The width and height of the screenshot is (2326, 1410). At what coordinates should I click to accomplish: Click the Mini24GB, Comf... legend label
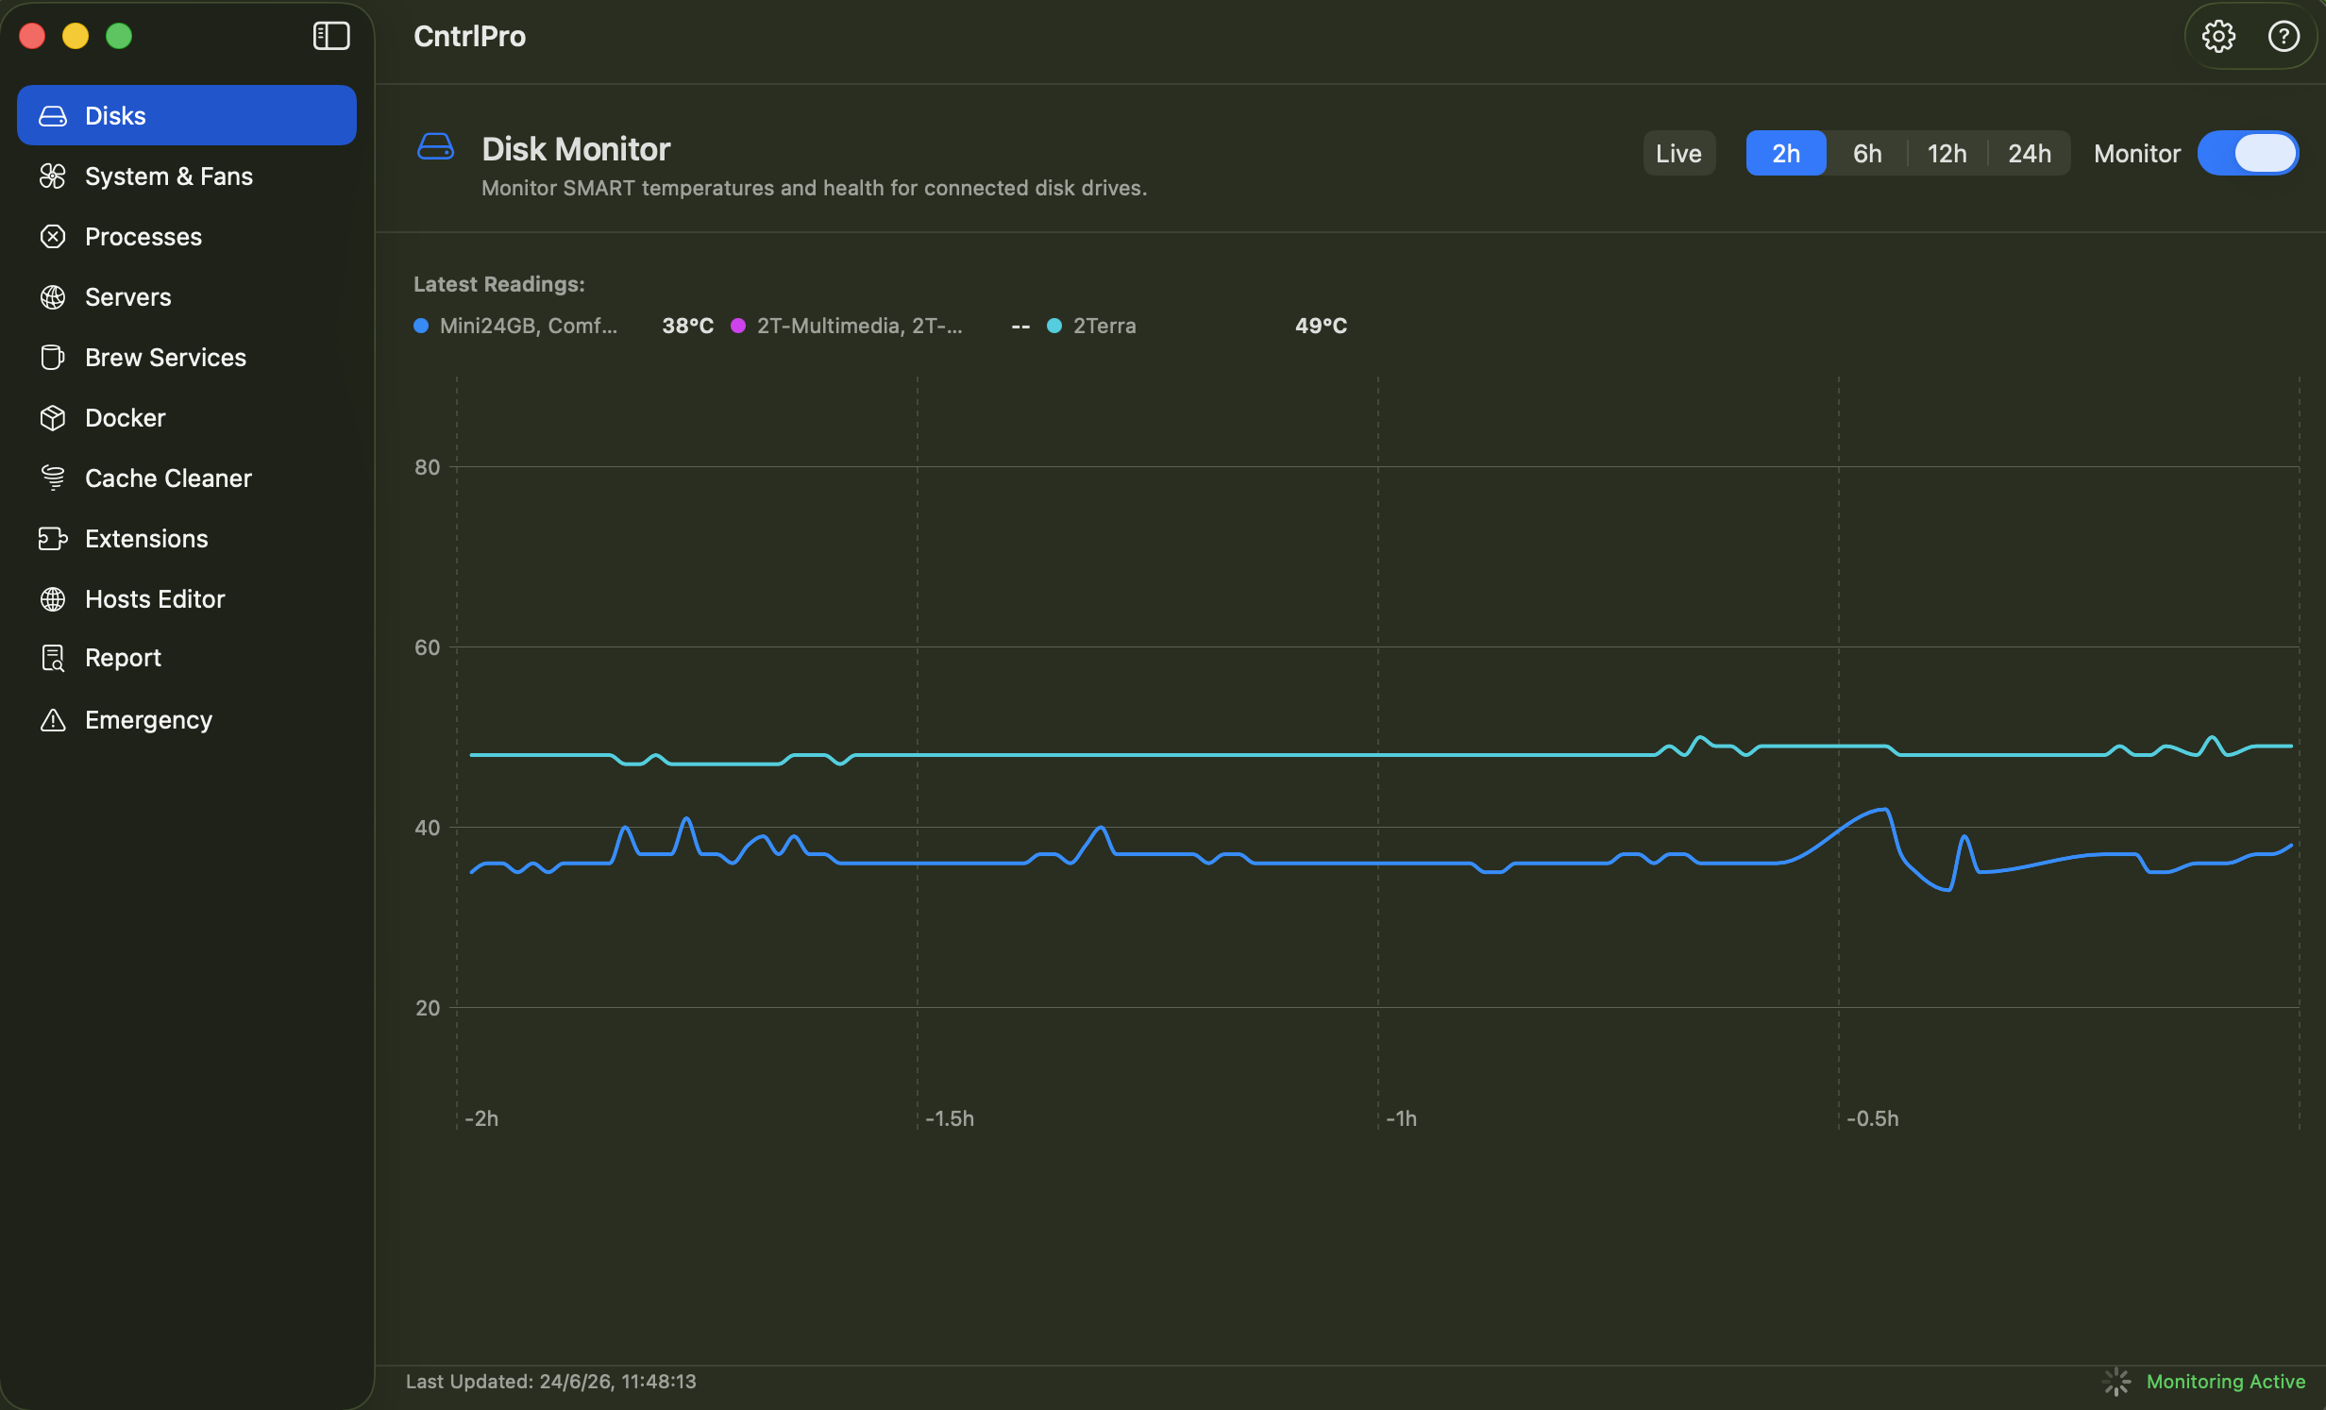coord(529,326)
